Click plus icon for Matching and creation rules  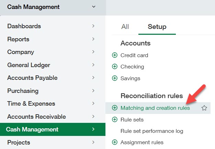pos(115,108)
